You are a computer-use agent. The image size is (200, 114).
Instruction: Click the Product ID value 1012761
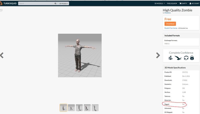pyautogui.click(x=185, y=72)
